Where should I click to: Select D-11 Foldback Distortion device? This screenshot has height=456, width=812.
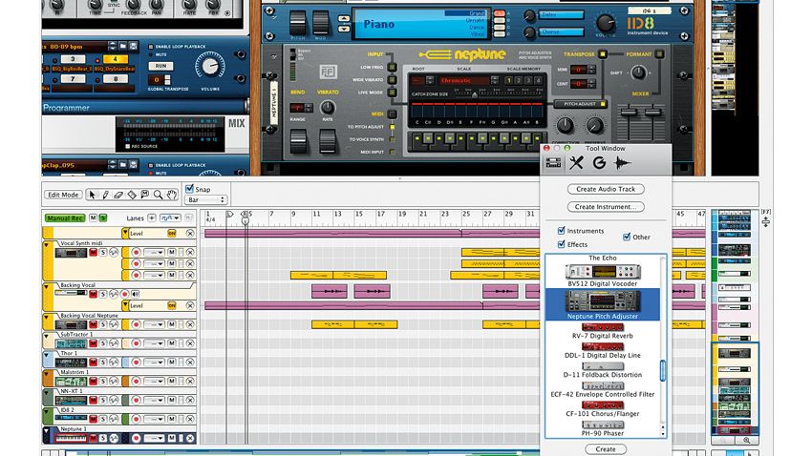(603, 370)
